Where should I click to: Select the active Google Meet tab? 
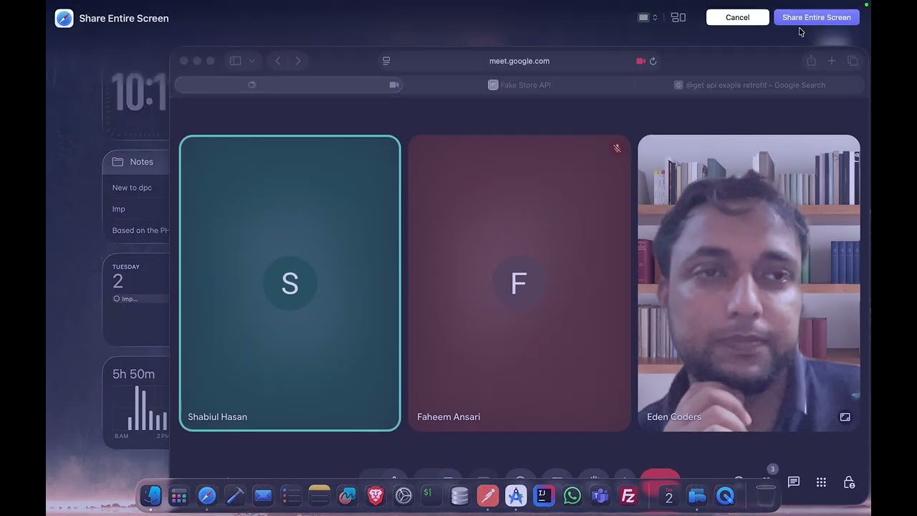(x=288, y=85)
